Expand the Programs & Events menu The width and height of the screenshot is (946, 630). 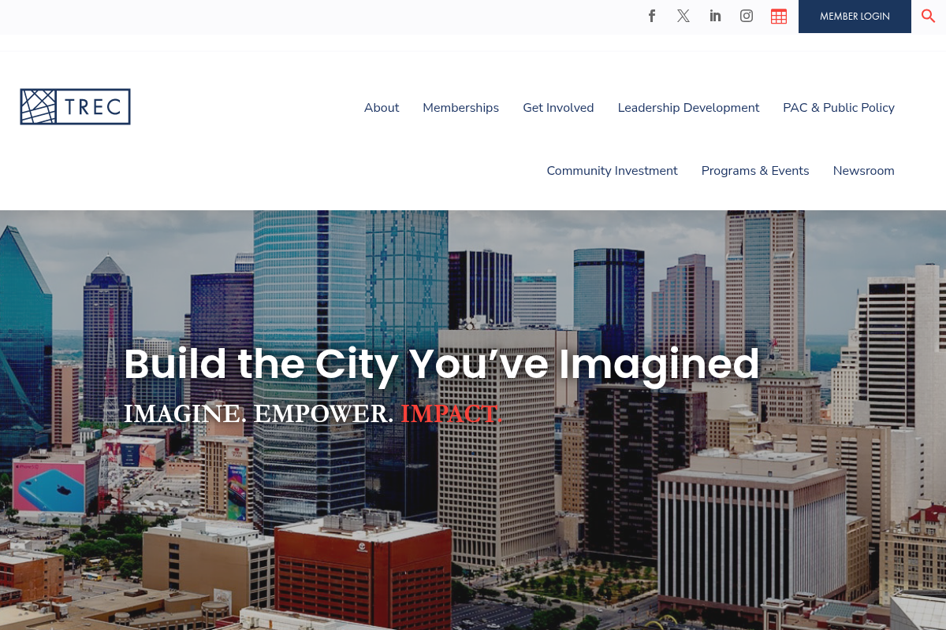coord(754,171)
